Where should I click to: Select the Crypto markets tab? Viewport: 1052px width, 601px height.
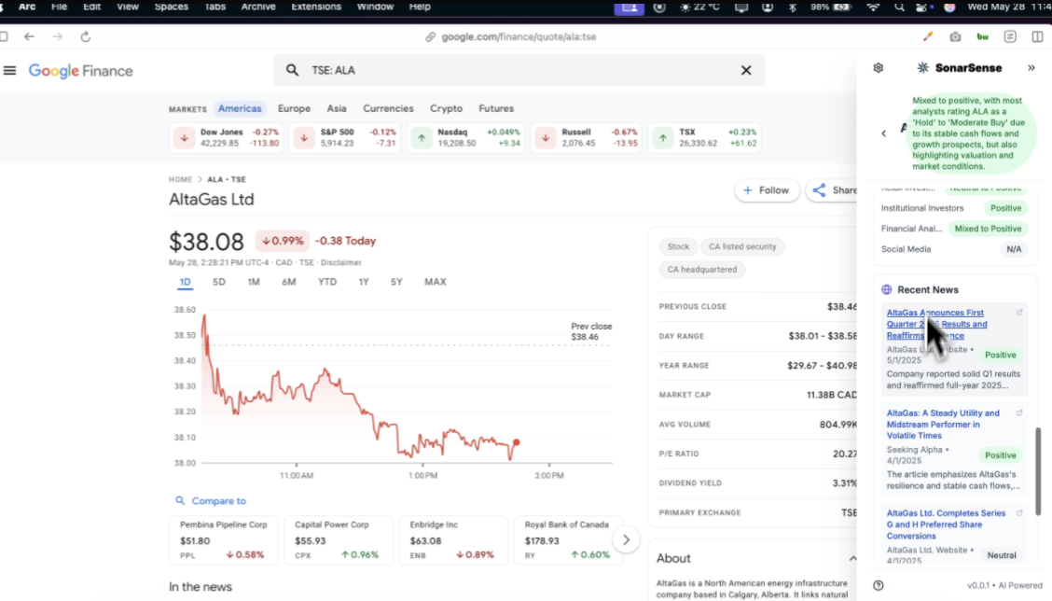(x=446, y=108)
